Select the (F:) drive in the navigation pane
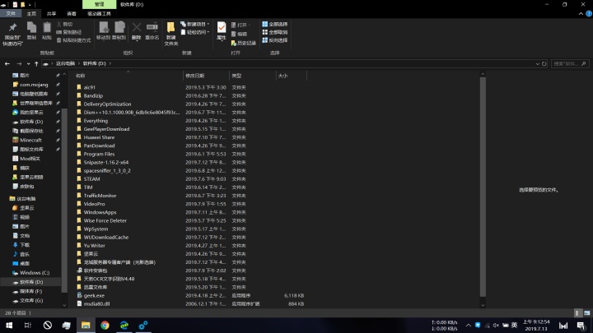Screen dimensions: 593x333 tap(31, 291)
